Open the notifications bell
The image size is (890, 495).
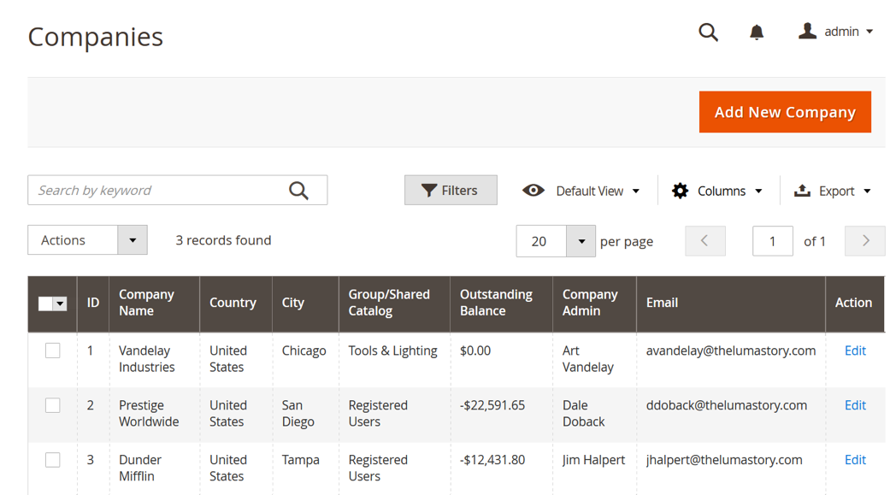coord(757,32)
